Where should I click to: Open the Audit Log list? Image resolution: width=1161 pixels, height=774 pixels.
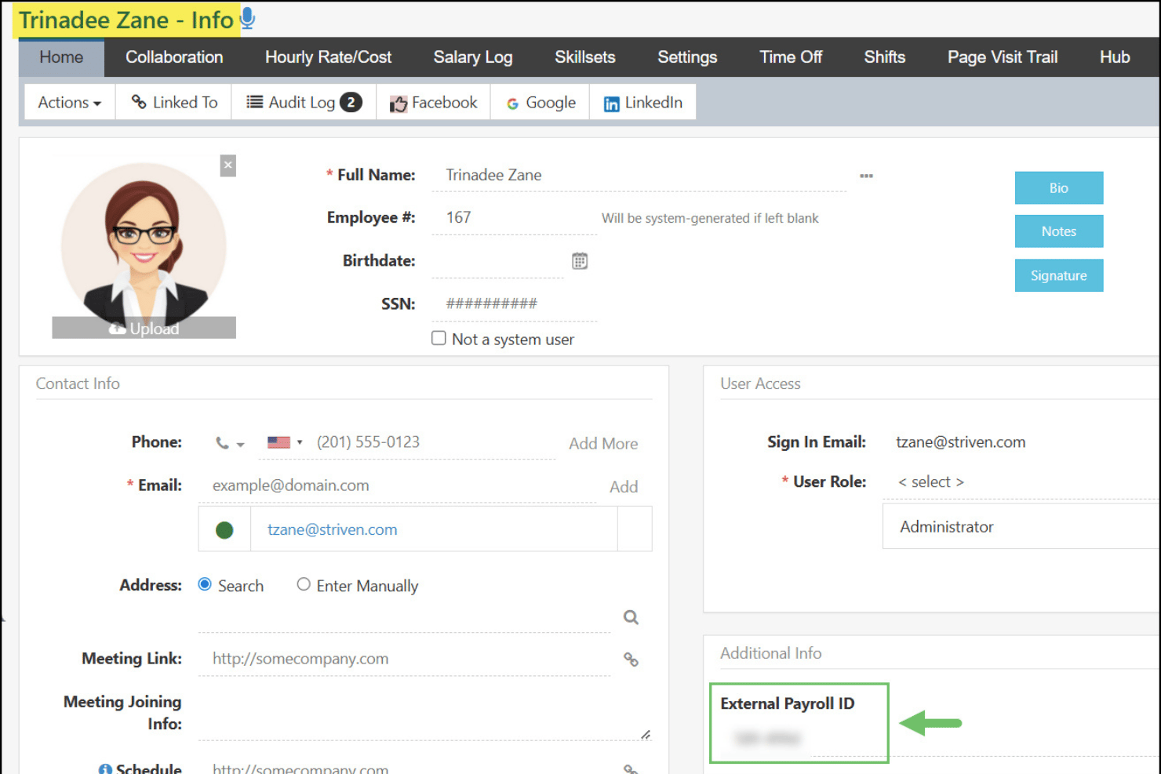[304, 103]
